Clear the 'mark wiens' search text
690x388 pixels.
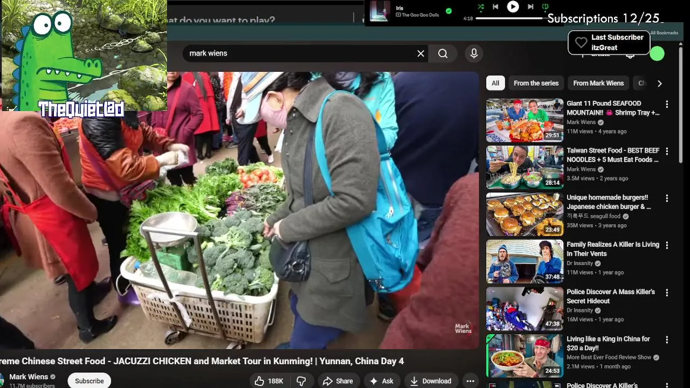pos(420,53)
